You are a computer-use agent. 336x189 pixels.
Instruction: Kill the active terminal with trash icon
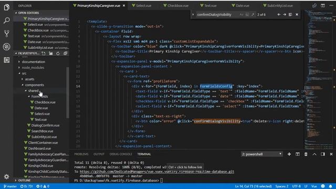click(306, 154)
